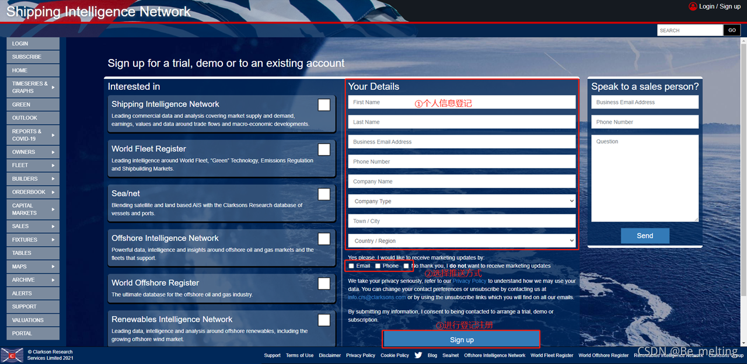
Task: Expand the Maps sidebar submenu
Action: [x=53, y=267]
